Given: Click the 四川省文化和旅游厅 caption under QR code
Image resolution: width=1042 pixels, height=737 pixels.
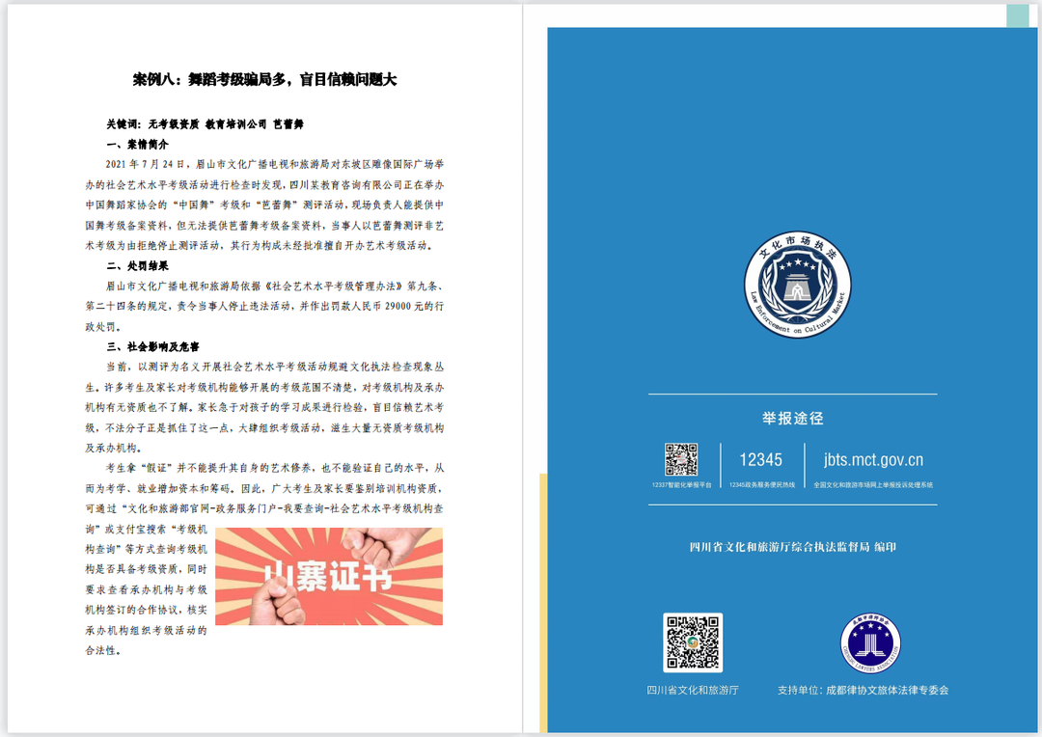Looking at the screenshot, I should point(693,691).
